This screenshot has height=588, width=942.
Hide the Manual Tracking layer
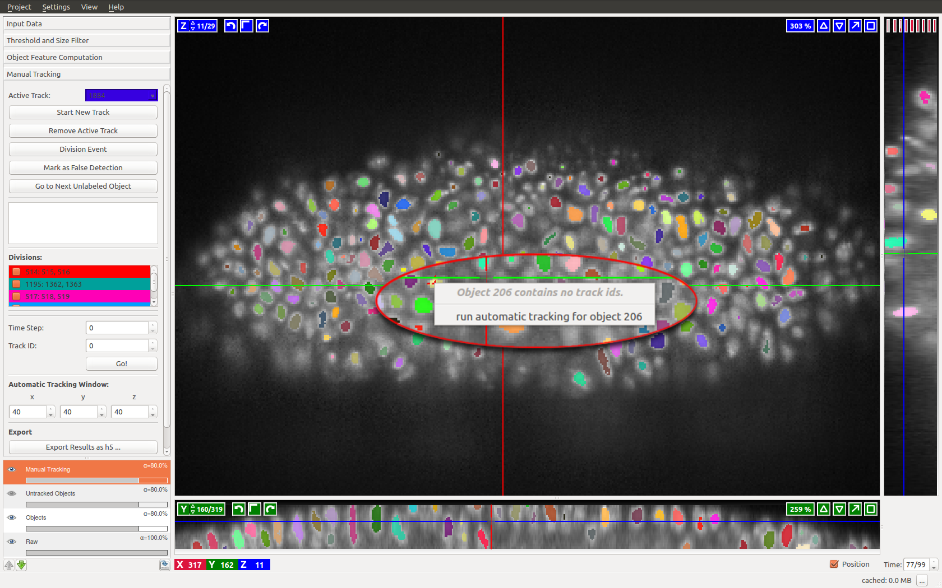pos(12,469)
